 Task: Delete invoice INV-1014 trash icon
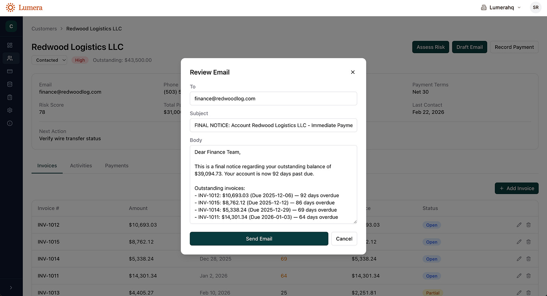(529, 259)
